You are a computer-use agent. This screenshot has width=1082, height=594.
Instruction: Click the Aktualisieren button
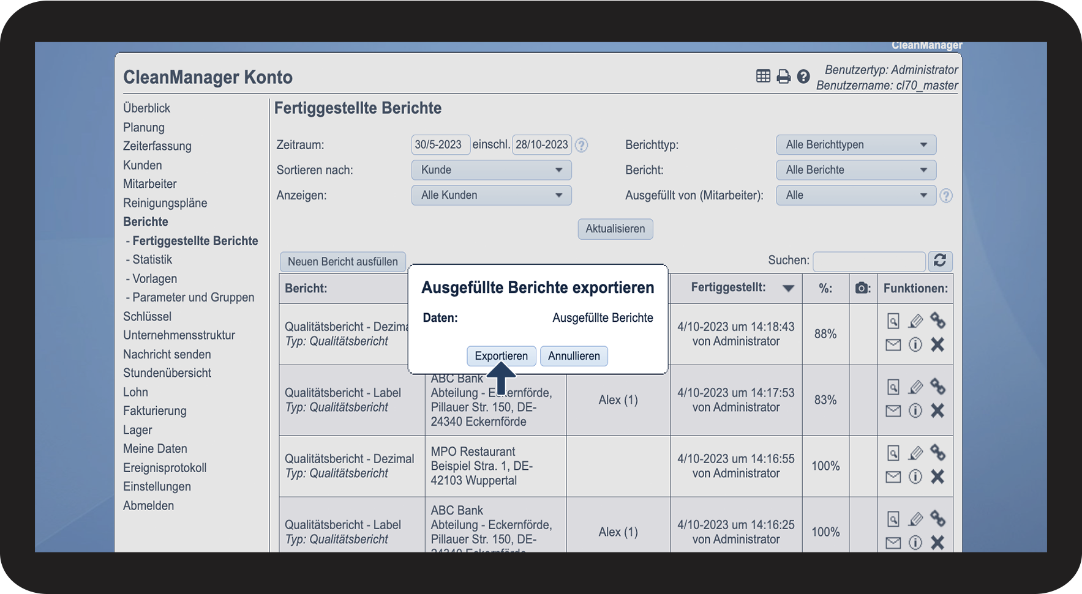(x=615, y=229)
